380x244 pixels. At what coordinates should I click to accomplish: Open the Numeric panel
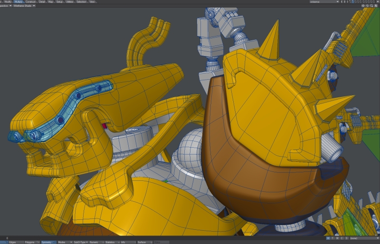95,242
